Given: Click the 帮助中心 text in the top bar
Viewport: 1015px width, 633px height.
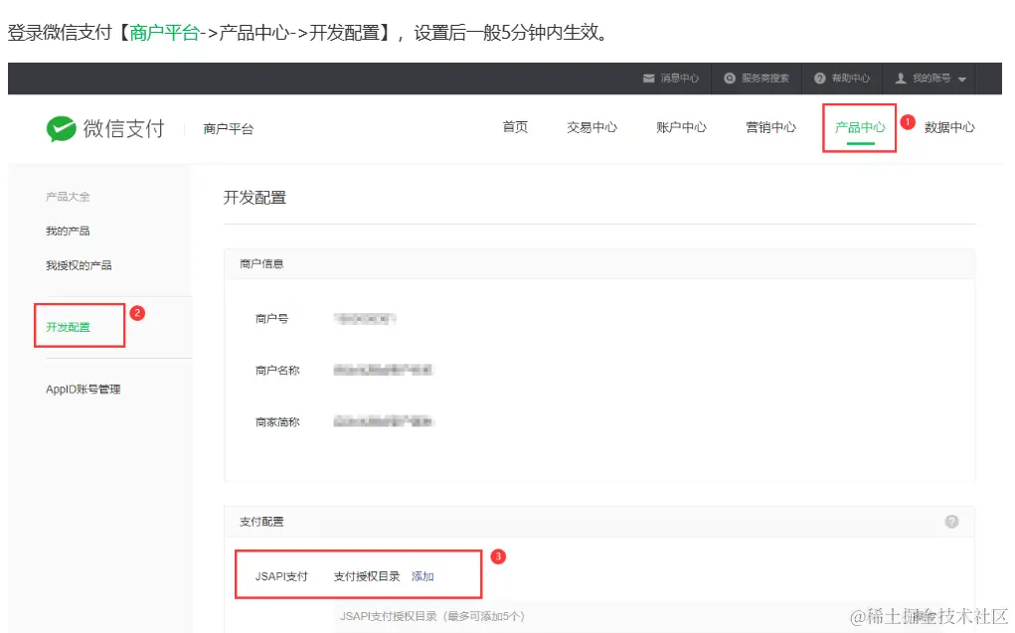Looking at the screenshot, I should tap(851, 79).
